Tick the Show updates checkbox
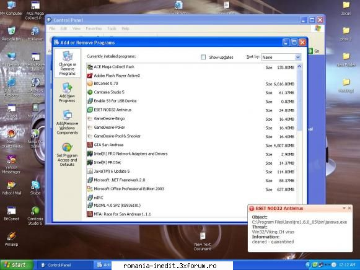Viewport: 360px width, 270px height. [x=203, y=57]
